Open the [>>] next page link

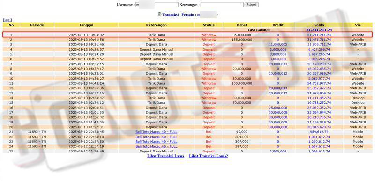coord(7,20)
